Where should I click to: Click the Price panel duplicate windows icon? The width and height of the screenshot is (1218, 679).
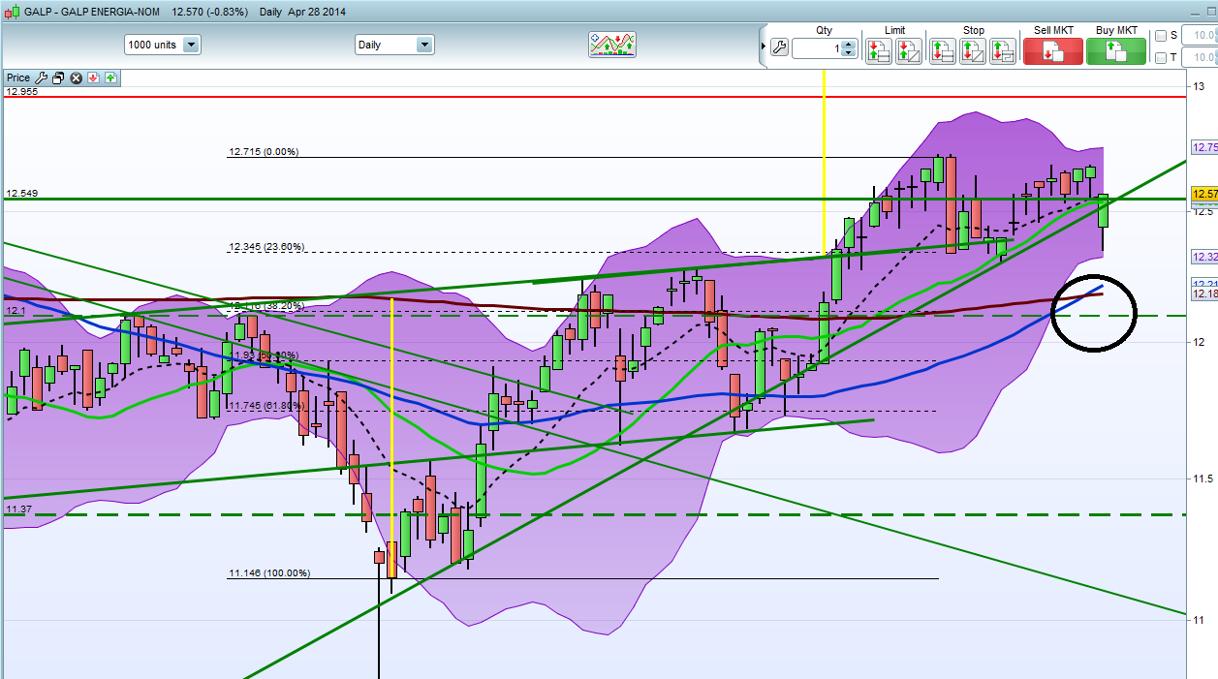pos(58,77)
